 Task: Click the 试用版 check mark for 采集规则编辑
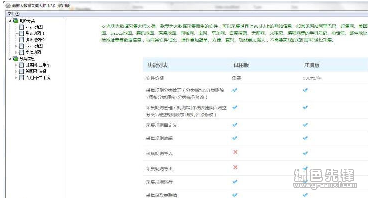coord(235,138)
